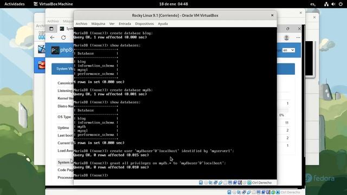Screen dimensions: 347x195
Task: Click the "Uptime" label in phpSysInfo
Action: click(63, 128)
